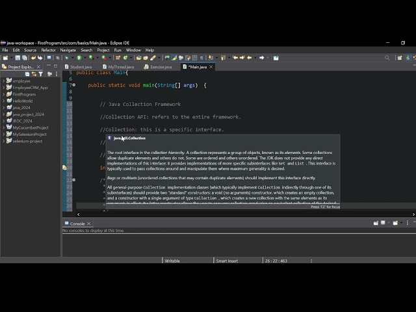
Task: Select the selenium-project tree item
Action: point(27,141)
